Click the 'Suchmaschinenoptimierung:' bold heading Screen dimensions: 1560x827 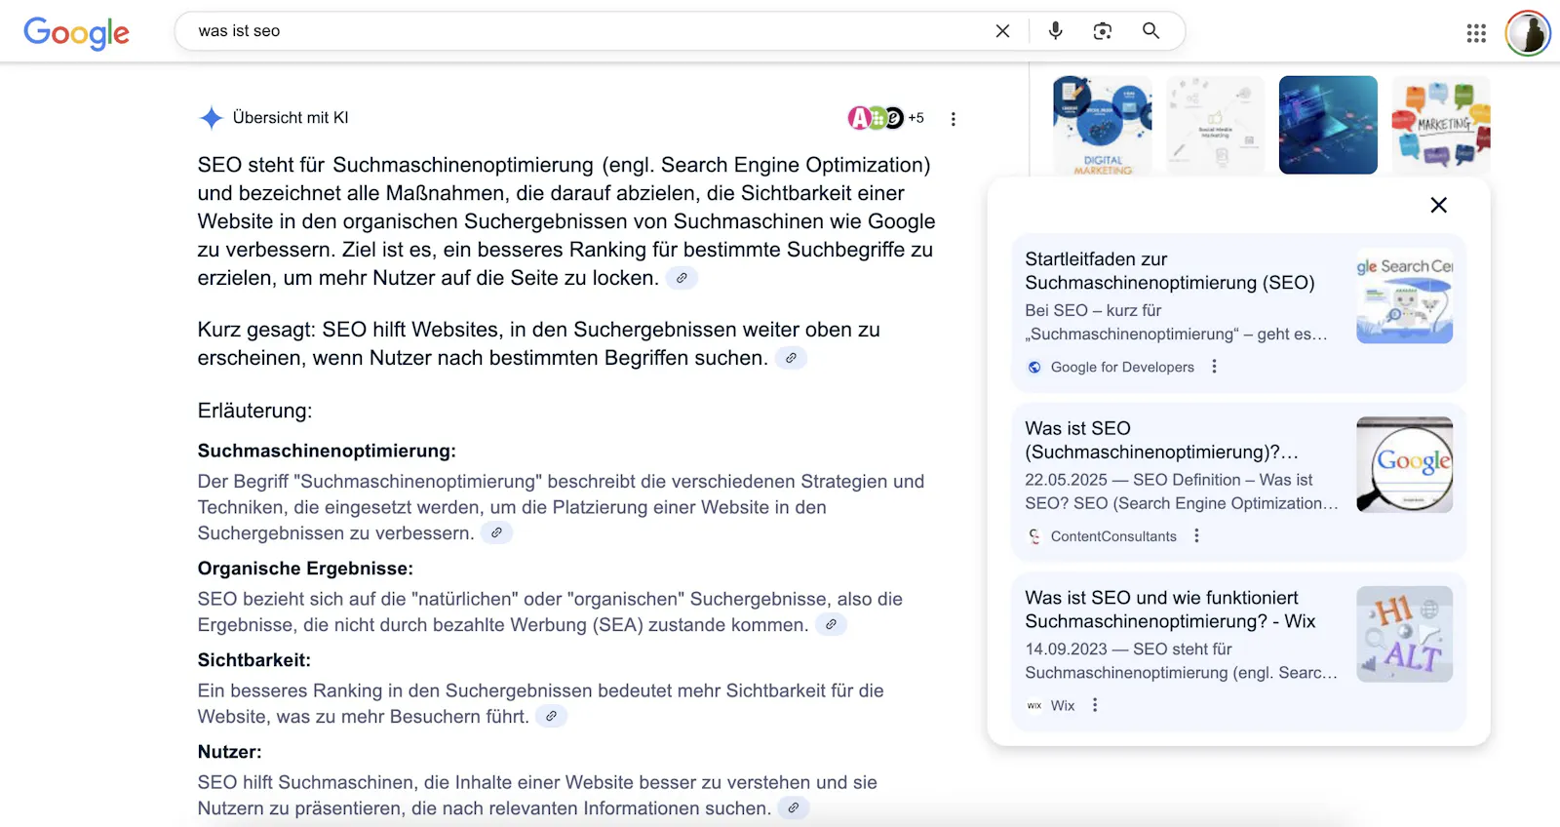click(327, 451)
